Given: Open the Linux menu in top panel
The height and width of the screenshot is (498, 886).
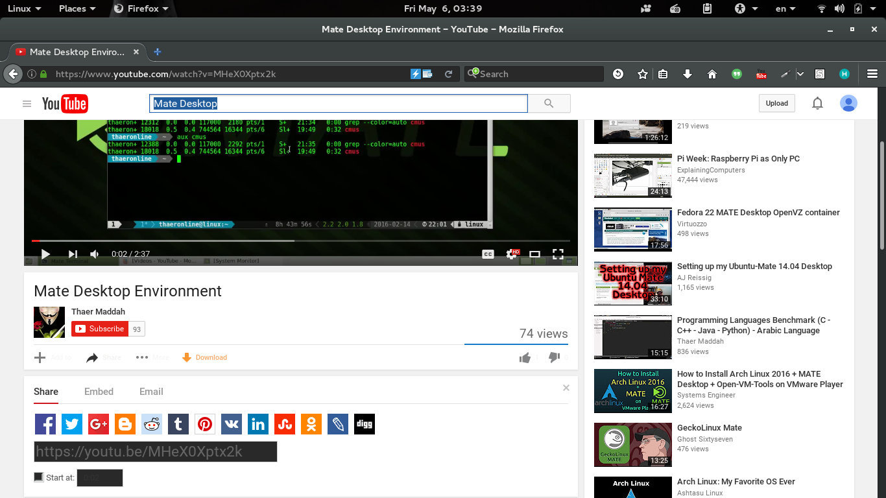Looking at the screenshot, I should coord(25,8).
